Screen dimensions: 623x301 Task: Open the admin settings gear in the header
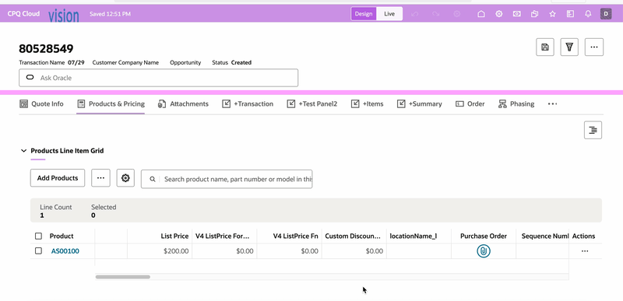pos(499,14)
